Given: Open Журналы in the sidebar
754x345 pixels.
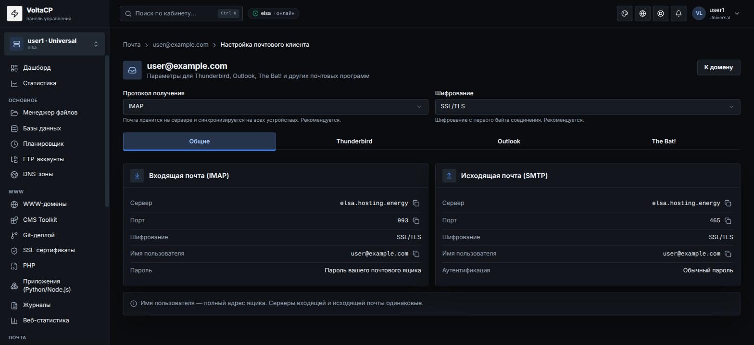Looking at the screenshot, I should [54, 305].
